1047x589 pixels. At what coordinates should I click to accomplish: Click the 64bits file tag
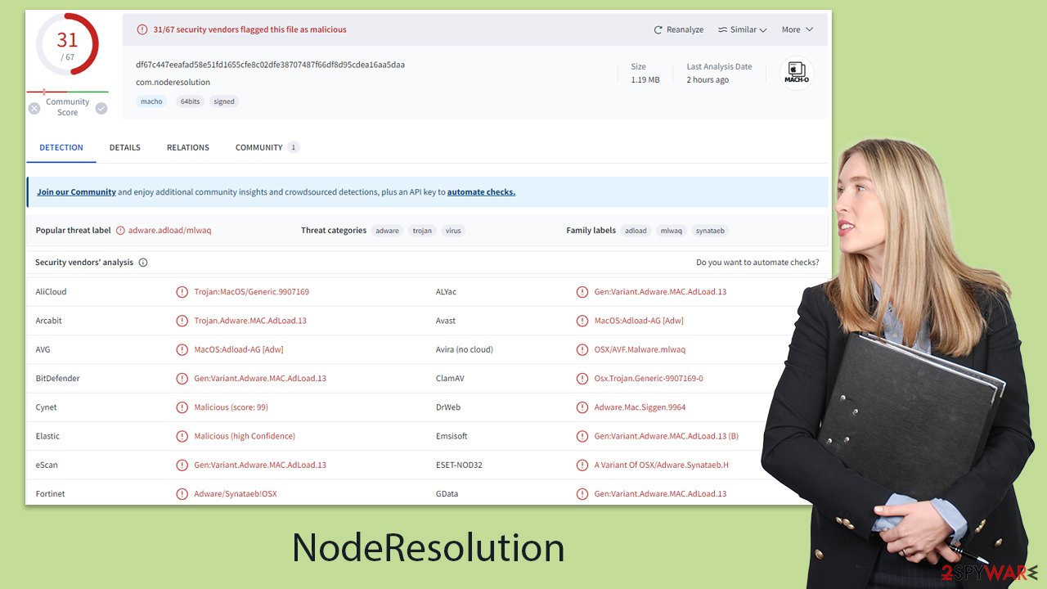[x=190, y=101]
